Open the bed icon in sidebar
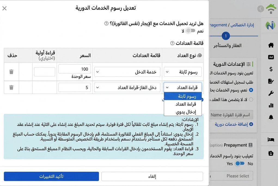278x186 pixels. pyautogui.click(x=271, y=140)
